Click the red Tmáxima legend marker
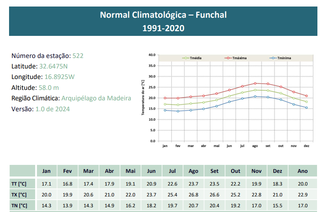The height and width of the screenshot is (212, 329). 228,58
